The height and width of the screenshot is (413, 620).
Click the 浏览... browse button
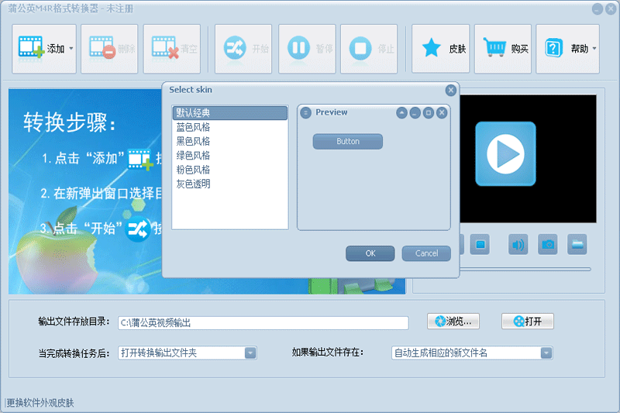453,322
